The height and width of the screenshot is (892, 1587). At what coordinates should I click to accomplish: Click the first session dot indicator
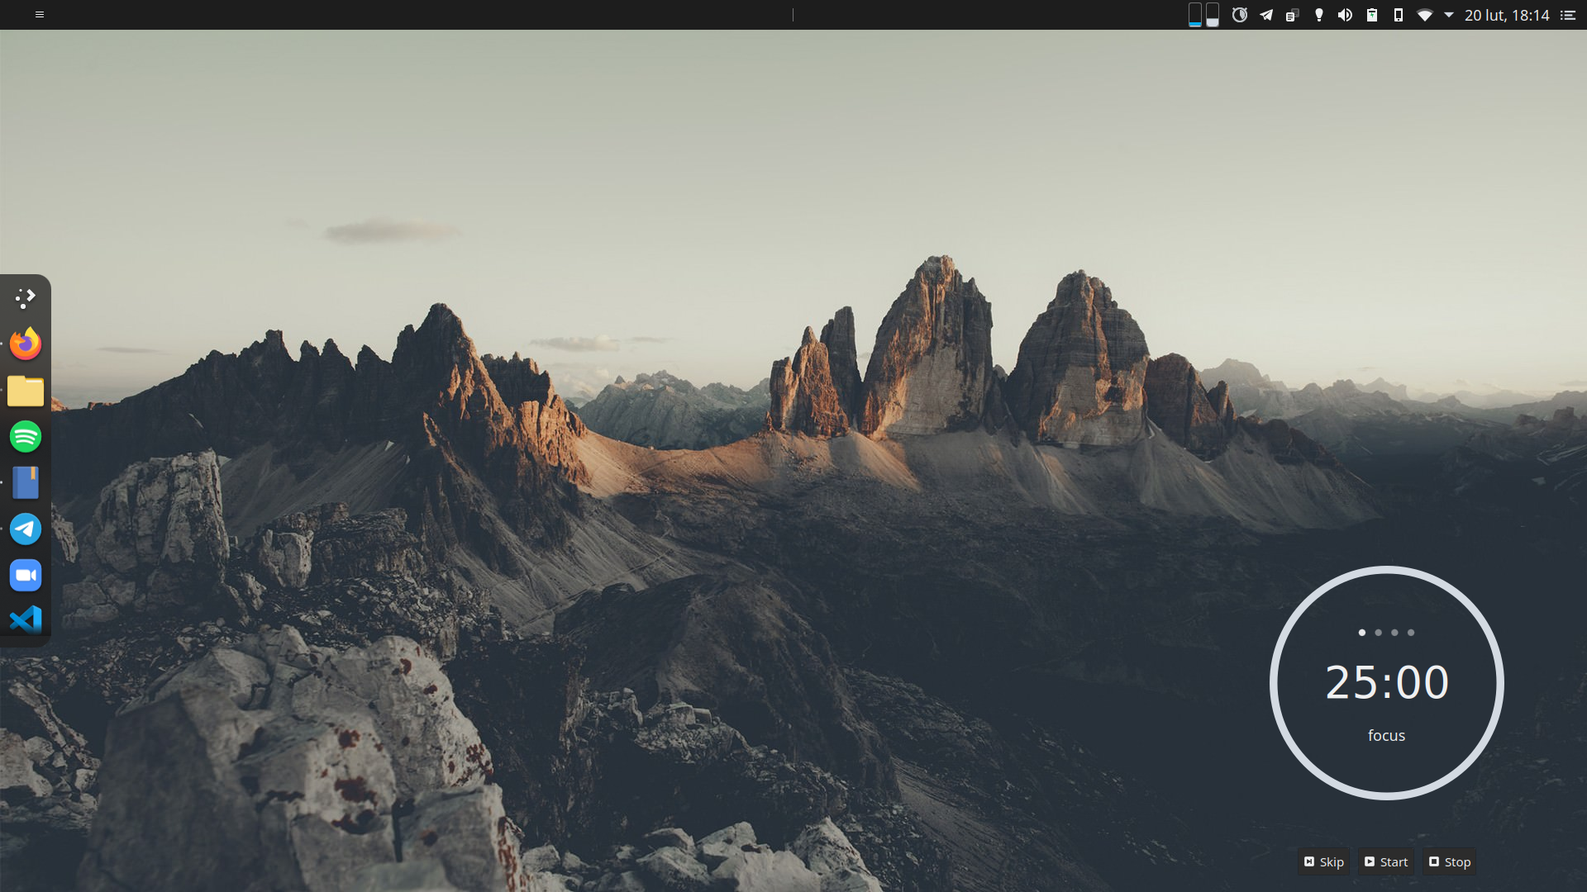(1362, 633)
